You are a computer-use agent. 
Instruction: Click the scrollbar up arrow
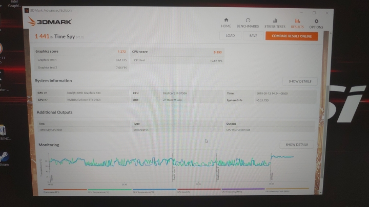331,33
